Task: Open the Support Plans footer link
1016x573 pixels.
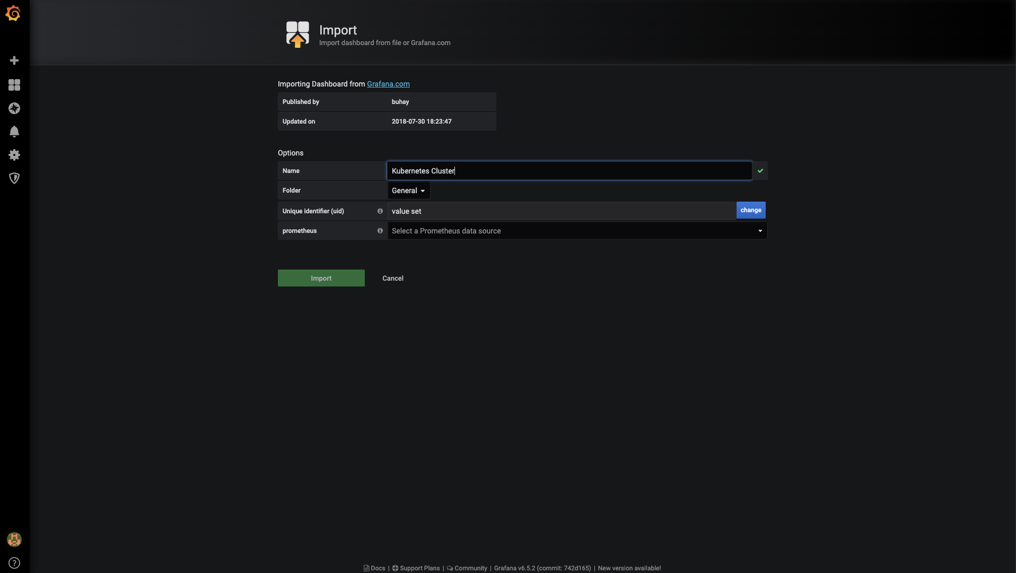Action: click(x=416, y=568)
